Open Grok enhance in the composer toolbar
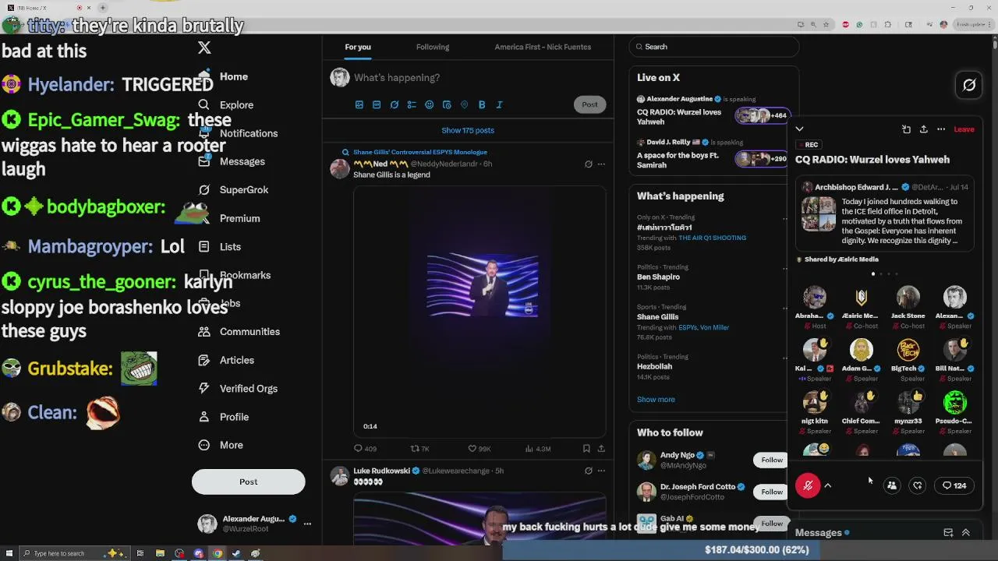The image size is (998, 561). [395, 104]
